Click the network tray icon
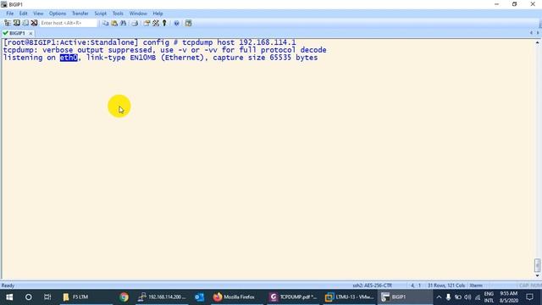This screenshot has width=542, height=305. (x=478, y=297)
